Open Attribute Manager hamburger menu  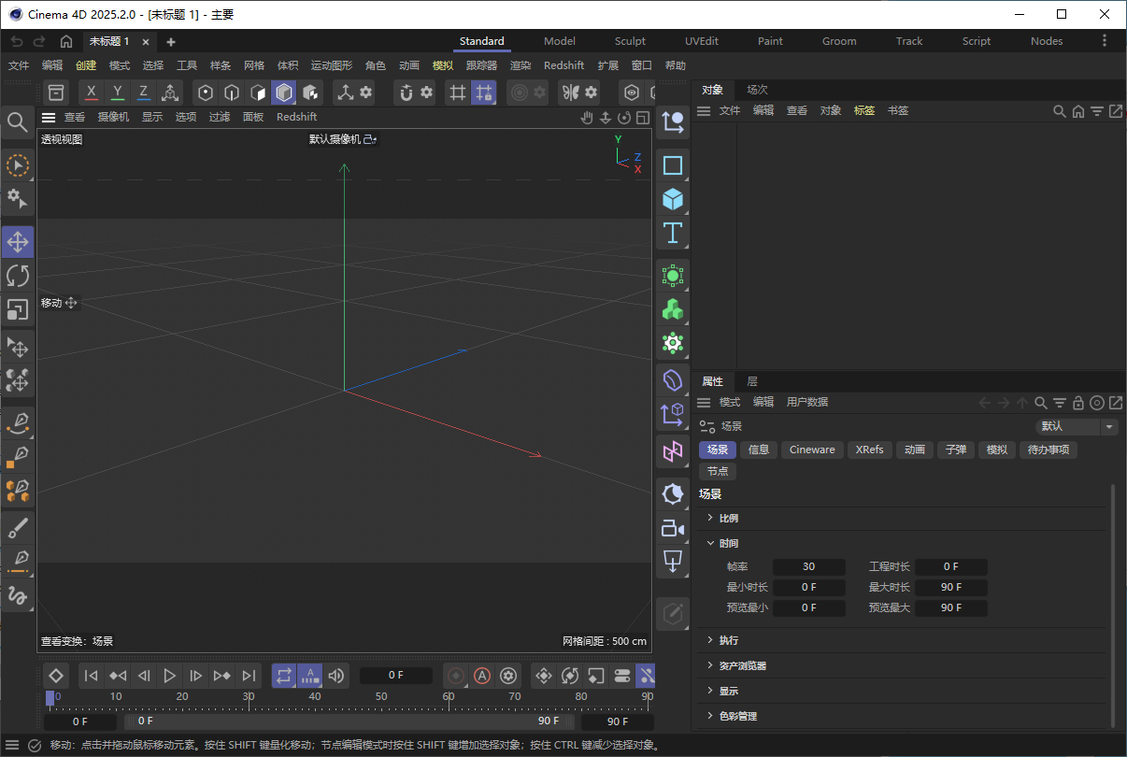[x=704, y=402]
